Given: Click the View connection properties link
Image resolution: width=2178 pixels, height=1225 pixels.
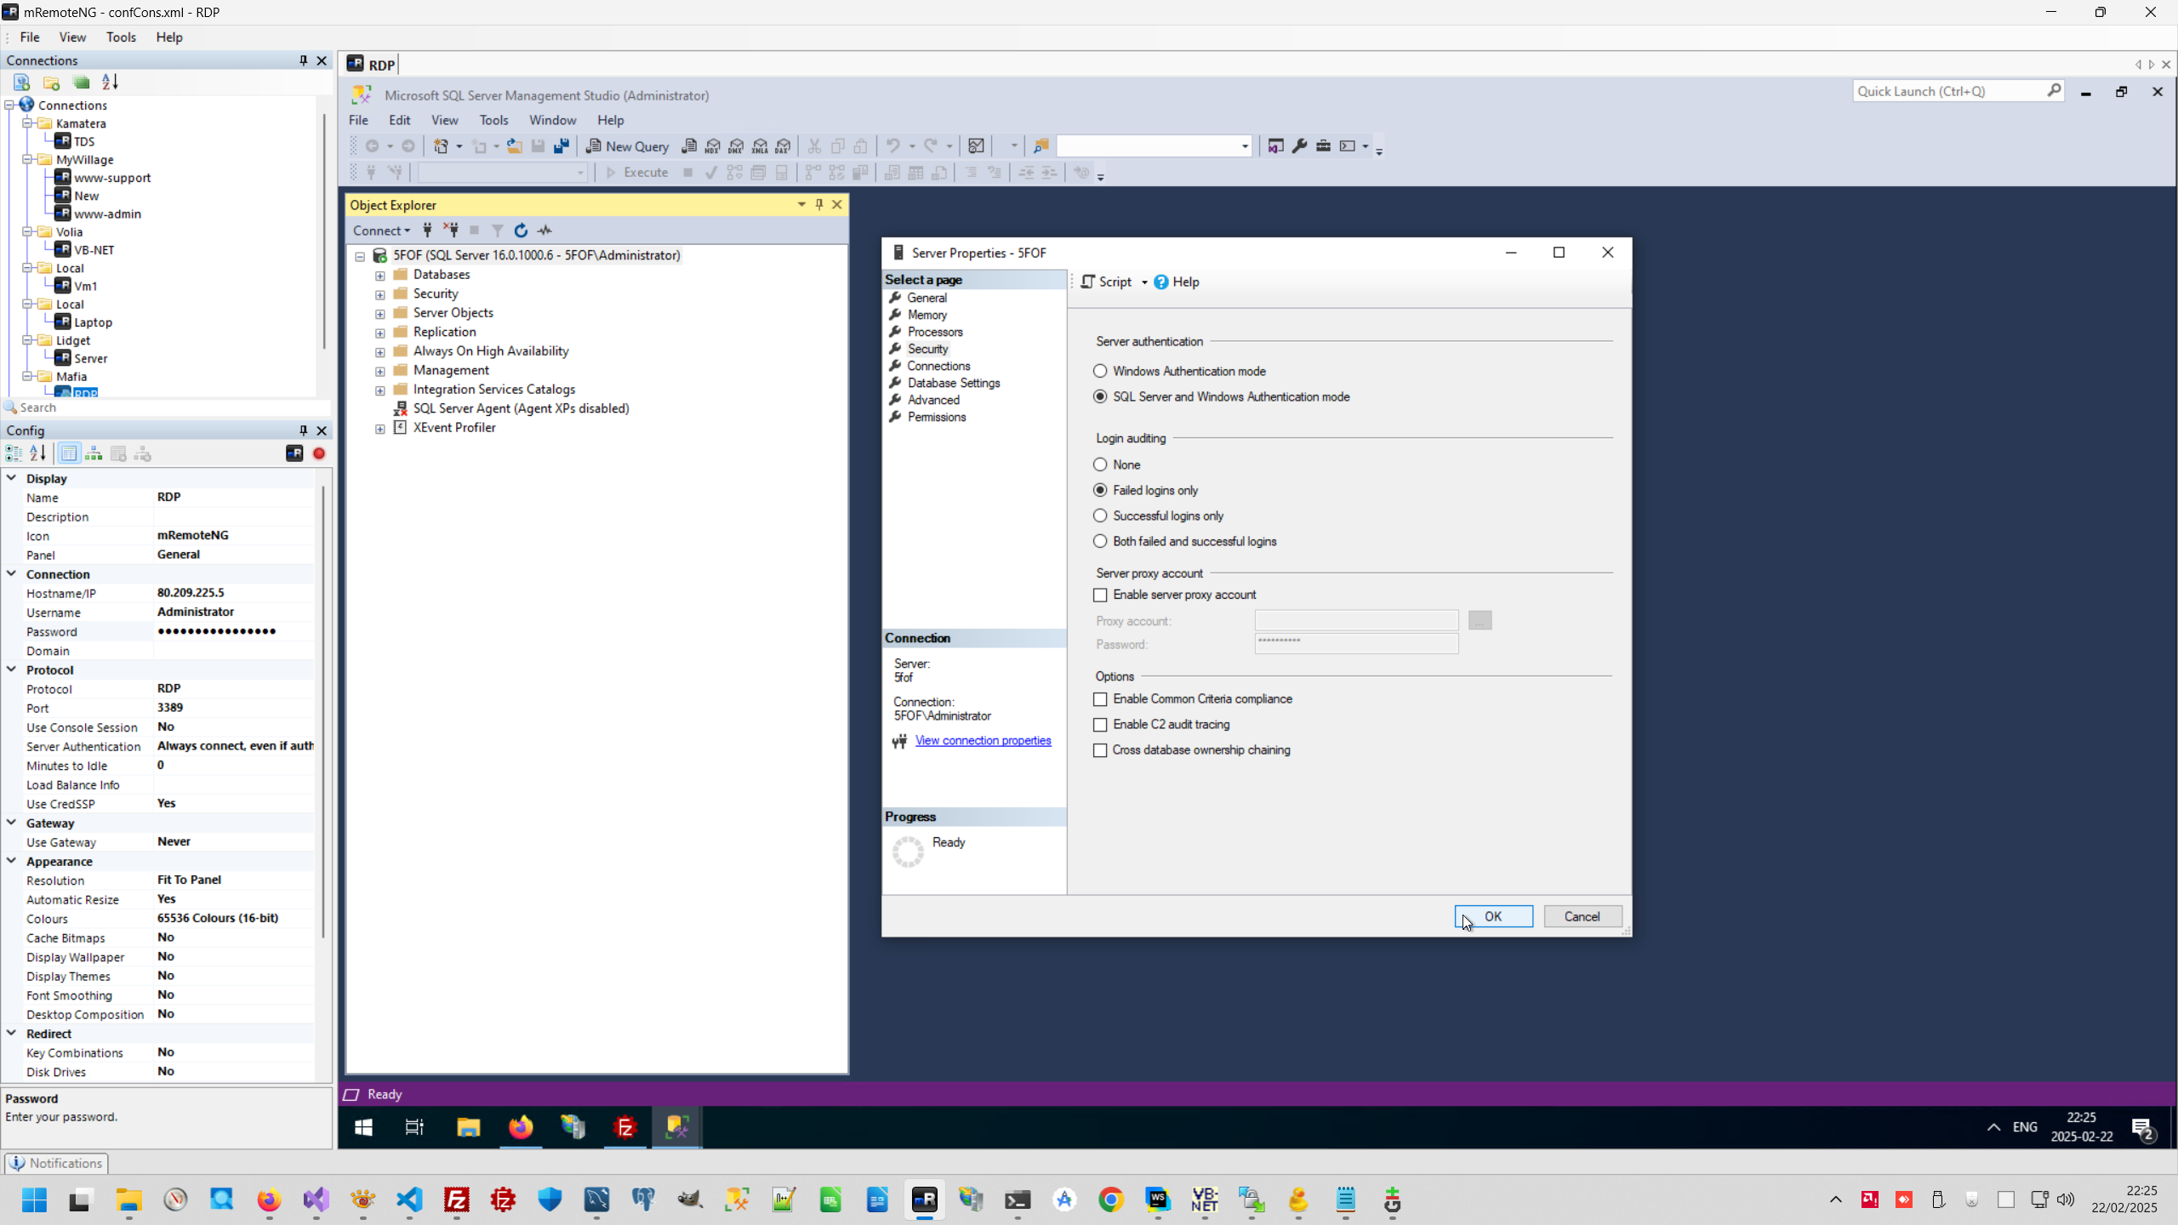Looking at the screenshot, I should click(x=983, y=740).
